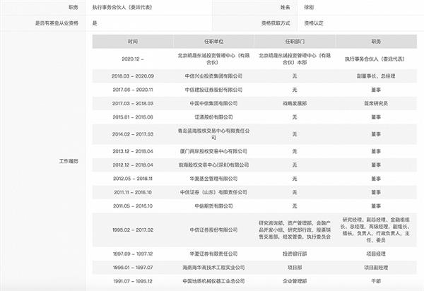The height and width of the screenshot is (291, 424).
Task: Click '无' in the 证通股份 row
Action: pos(295,117)
